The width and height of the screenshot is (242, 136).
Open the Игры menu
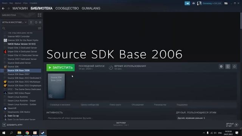tap(25, 3)
